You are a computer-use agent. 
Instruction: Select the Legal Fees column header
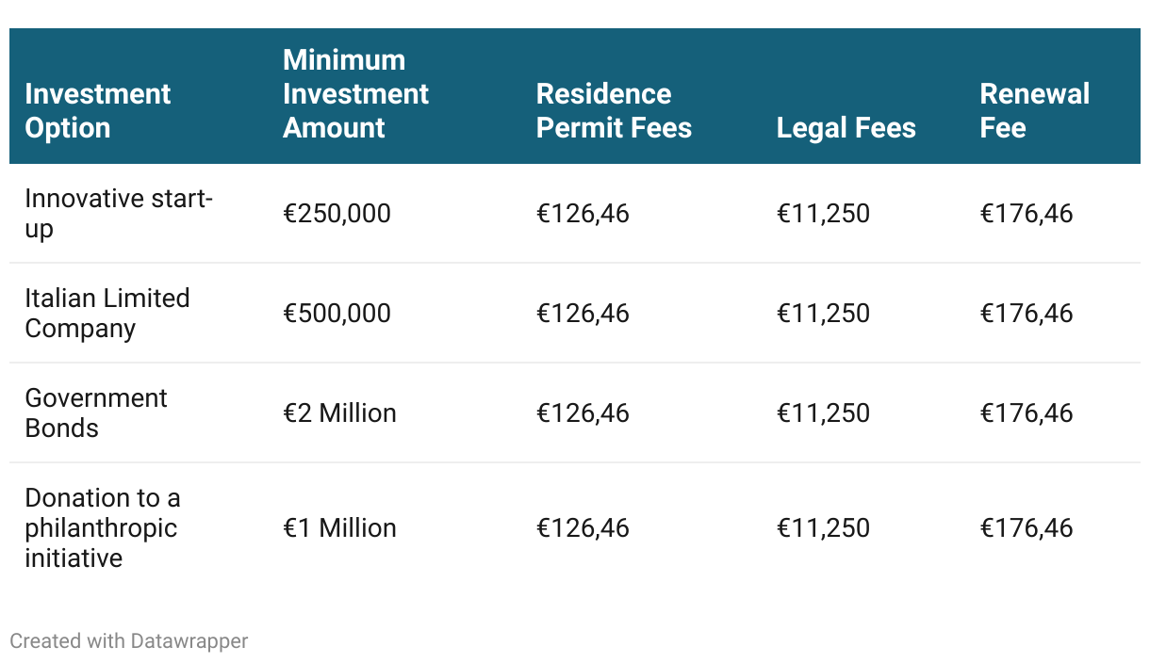pyautogui.click(x=846, y=128)
